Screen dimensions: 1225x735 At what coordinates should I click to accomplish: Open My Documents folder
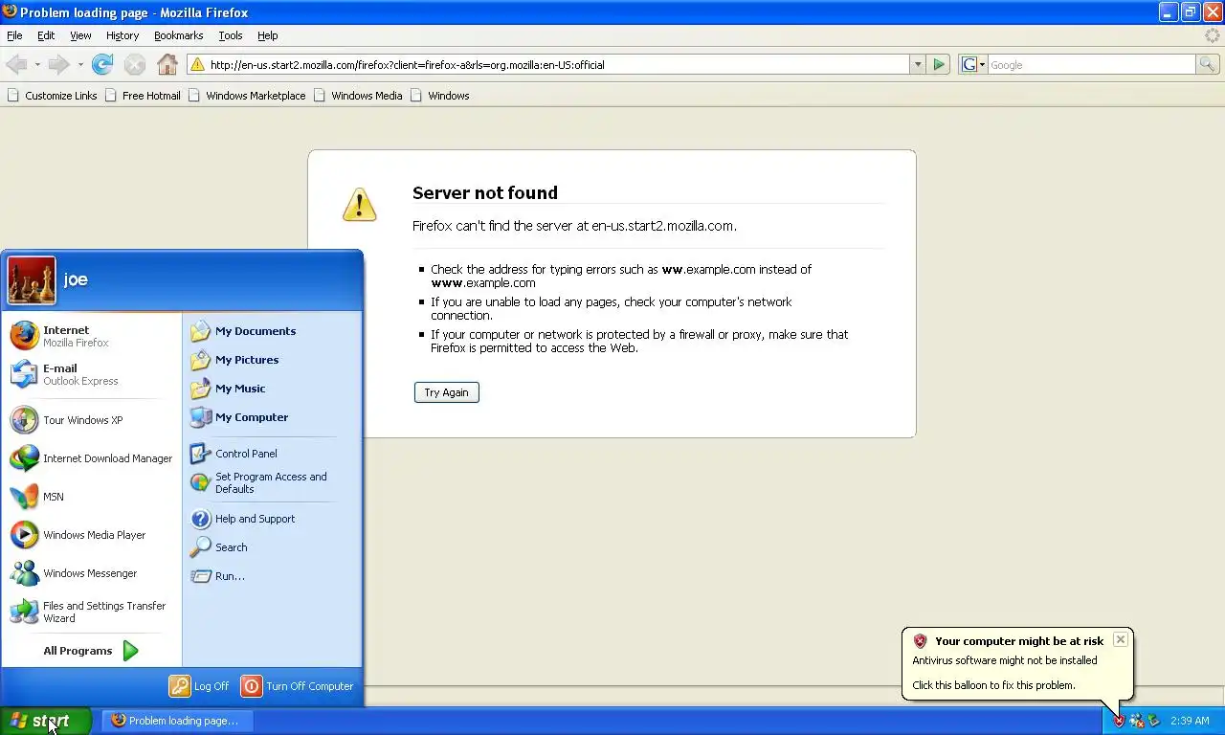click(272, 331)
